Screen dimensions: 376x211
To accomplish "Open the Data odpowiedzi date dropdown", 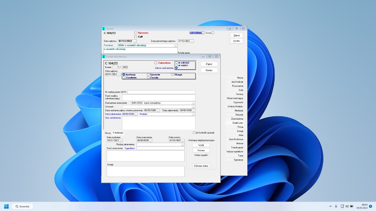I will pos(193,111).
